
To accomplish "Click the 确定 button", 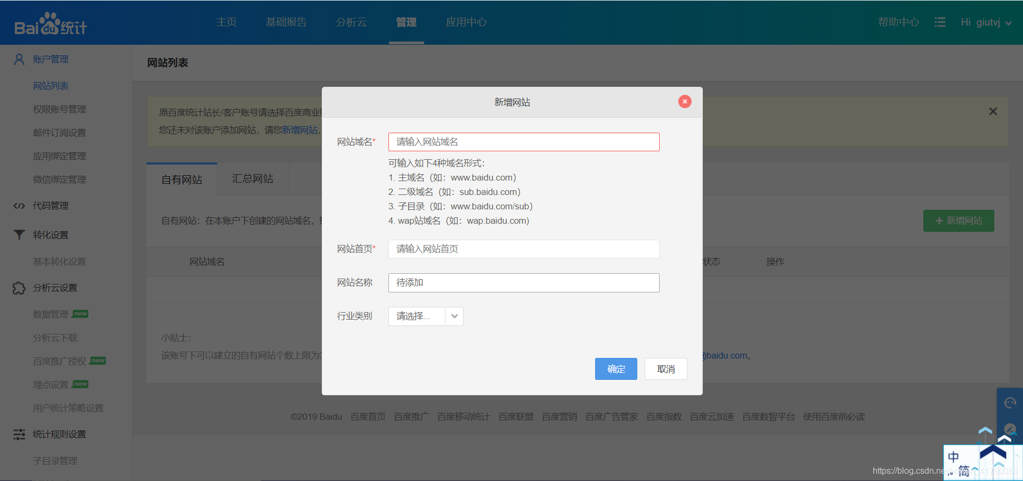I will (616, 369).
